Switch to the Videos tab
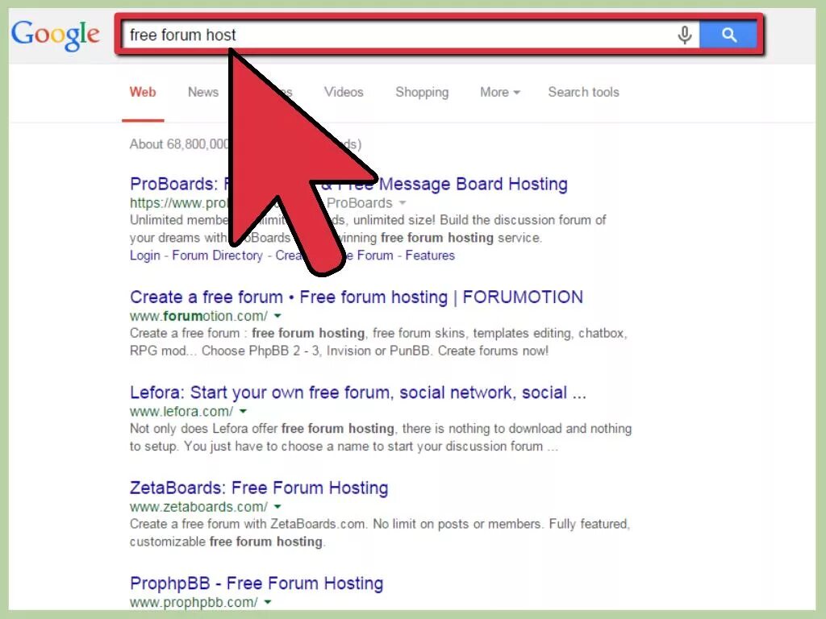 344,92
